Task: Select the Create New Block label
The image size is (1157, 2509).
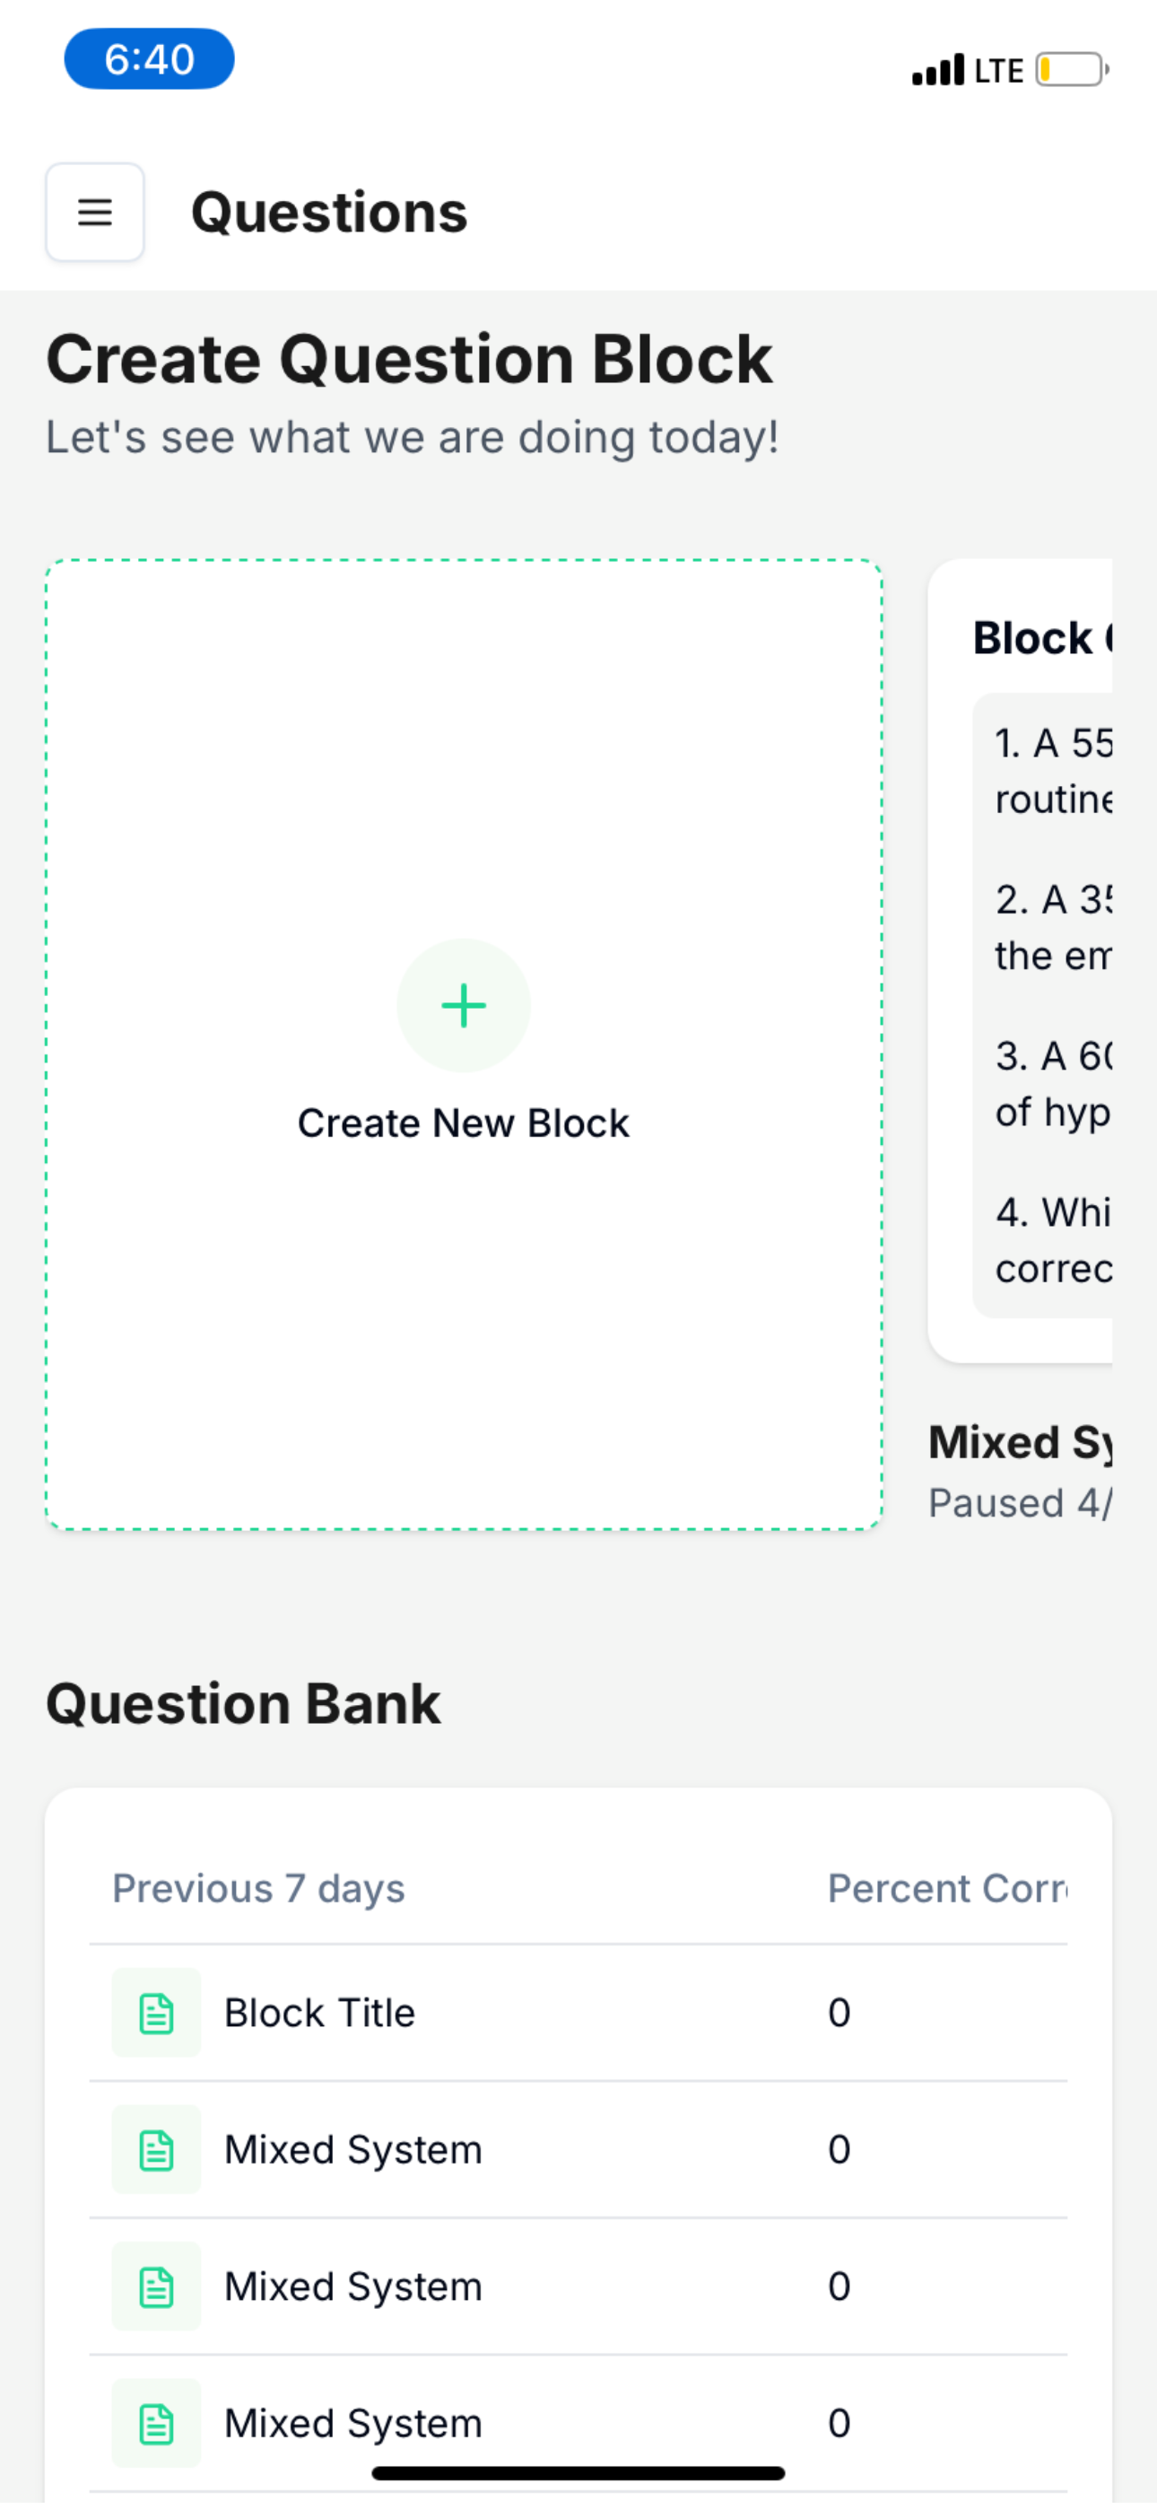Action: point(464,1123)
